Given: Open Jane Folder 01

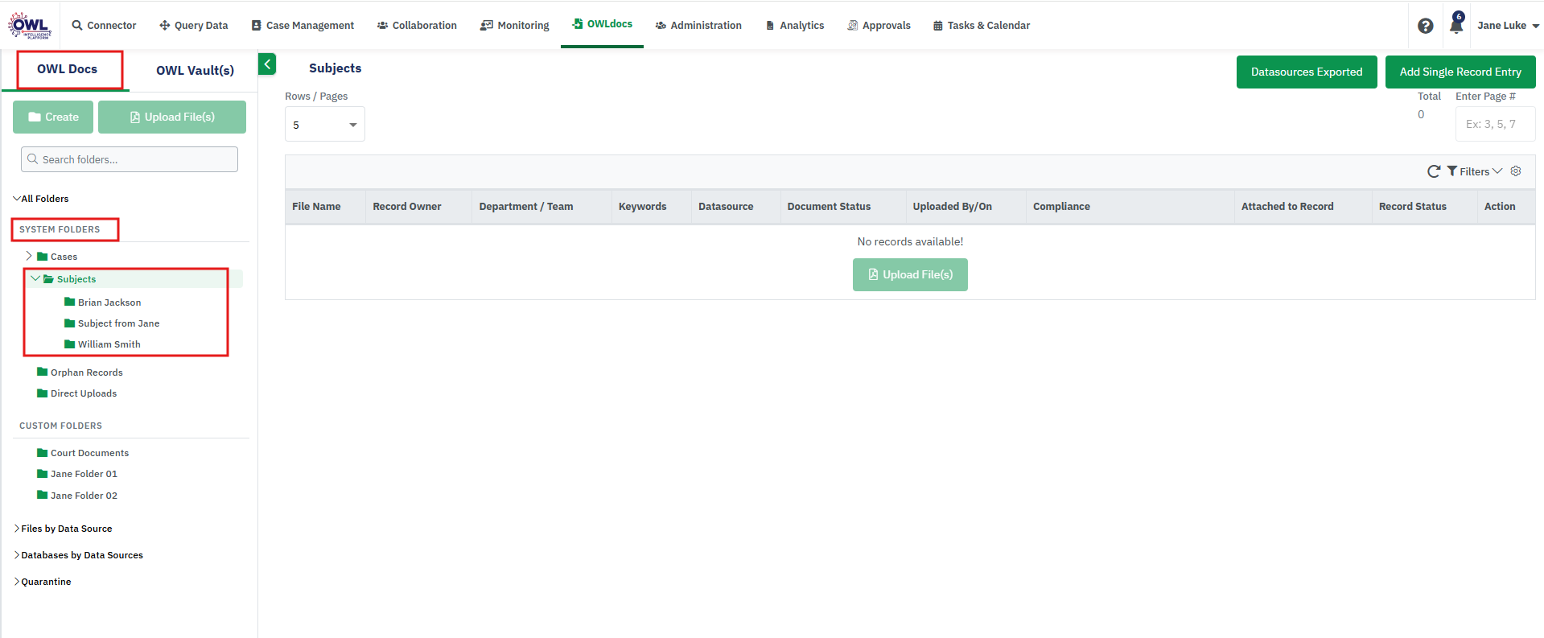Looking at the screenshot, I should (84, 474).
